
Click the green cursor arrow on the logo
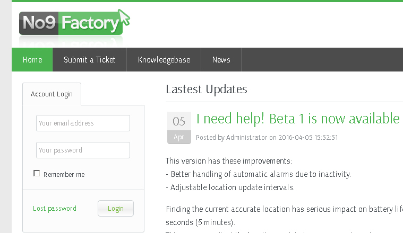tap(124, 17)
